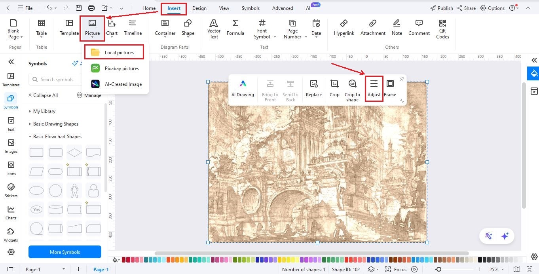
Task: Insert a Template from the ribbon
Action: coord(69,28)
